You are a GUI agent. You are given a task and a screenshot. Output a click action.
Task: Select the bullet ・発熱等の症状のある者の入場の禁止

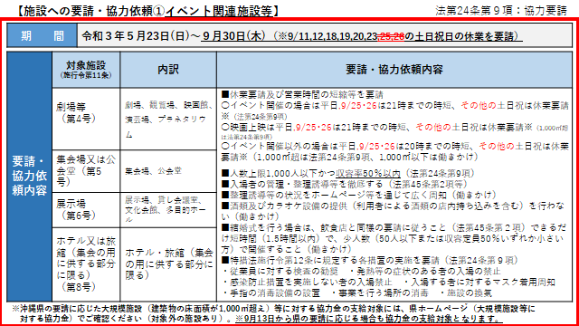(x=424, y=272)
